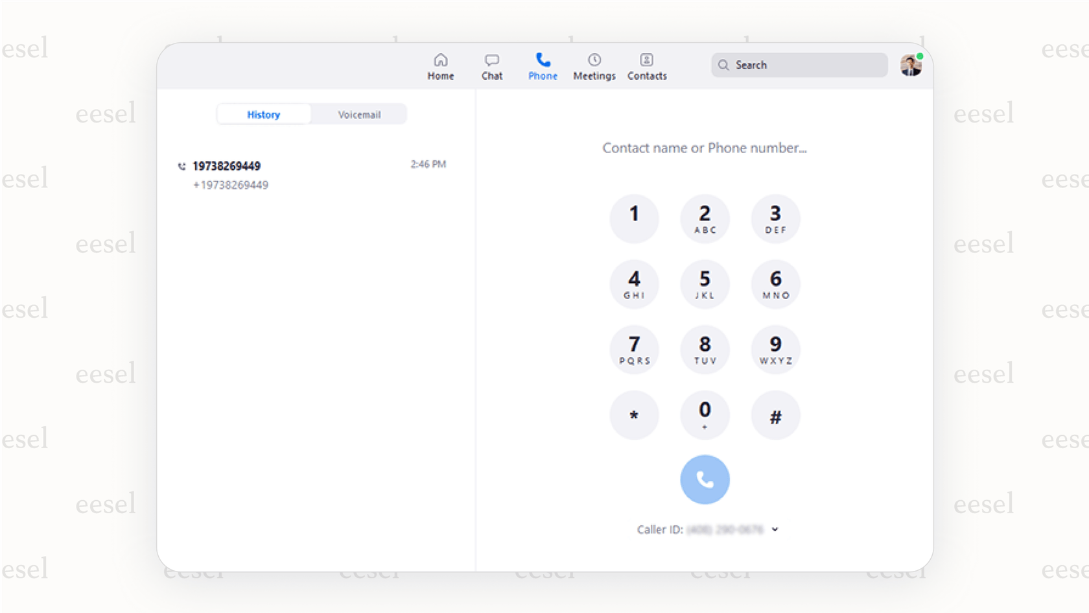Select the History tab
This screenshot has width=1089, height=613.
click(263, 114)
